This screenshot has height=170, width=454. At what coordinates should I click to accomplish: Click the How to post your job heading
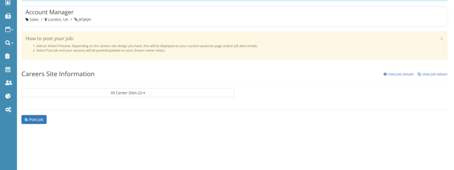[x=49, y=39]
